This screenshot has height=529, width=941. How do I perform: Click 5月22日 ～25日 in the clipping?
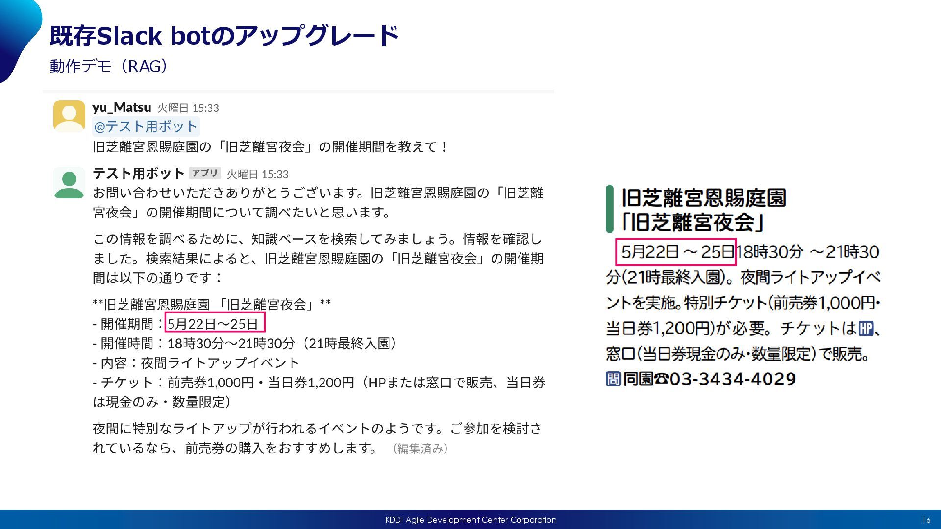point(676,252)
